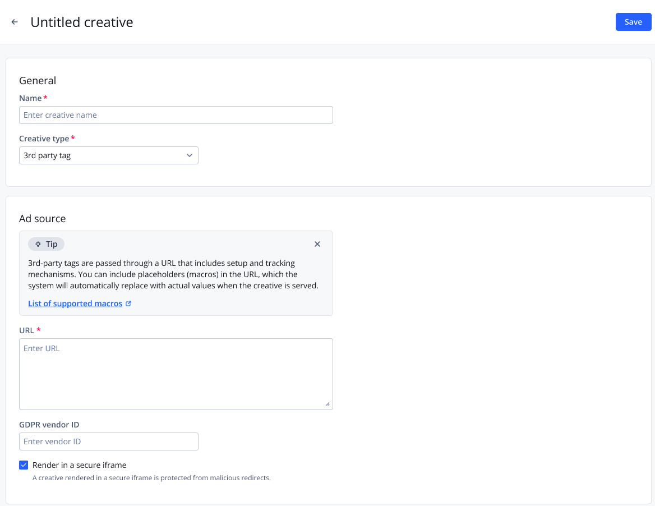The width and height of the screenshot is (655, 506).
Task: Click the Ad source section heading
Action: tap(42, 219)
